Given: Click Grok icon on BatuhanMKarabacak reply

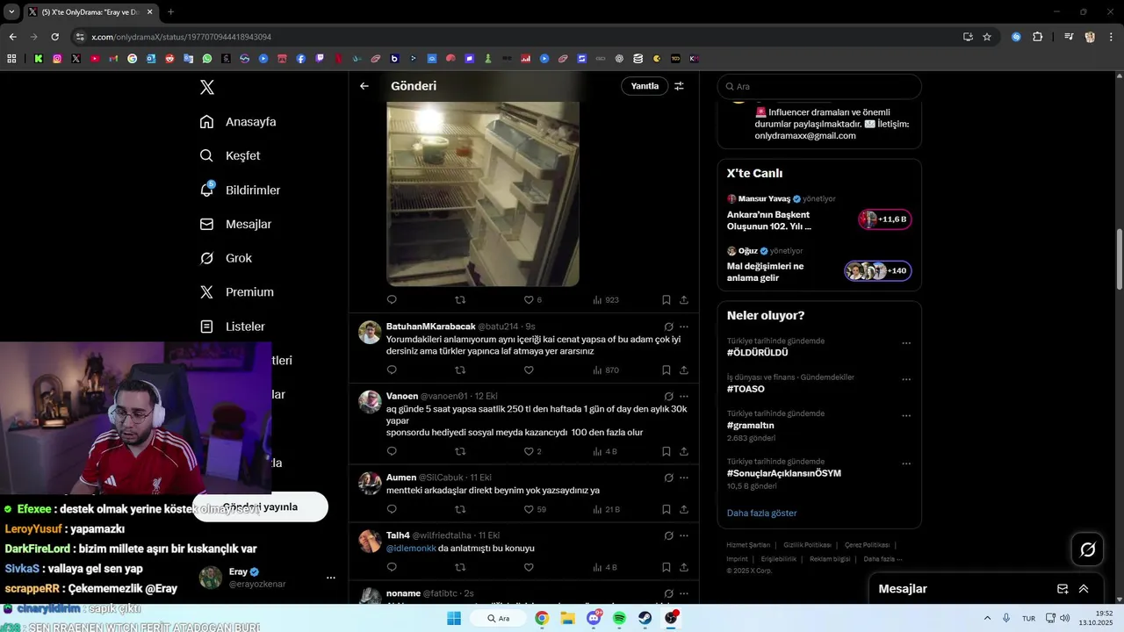Looking at the screenshot, I should tap(668, 327).
